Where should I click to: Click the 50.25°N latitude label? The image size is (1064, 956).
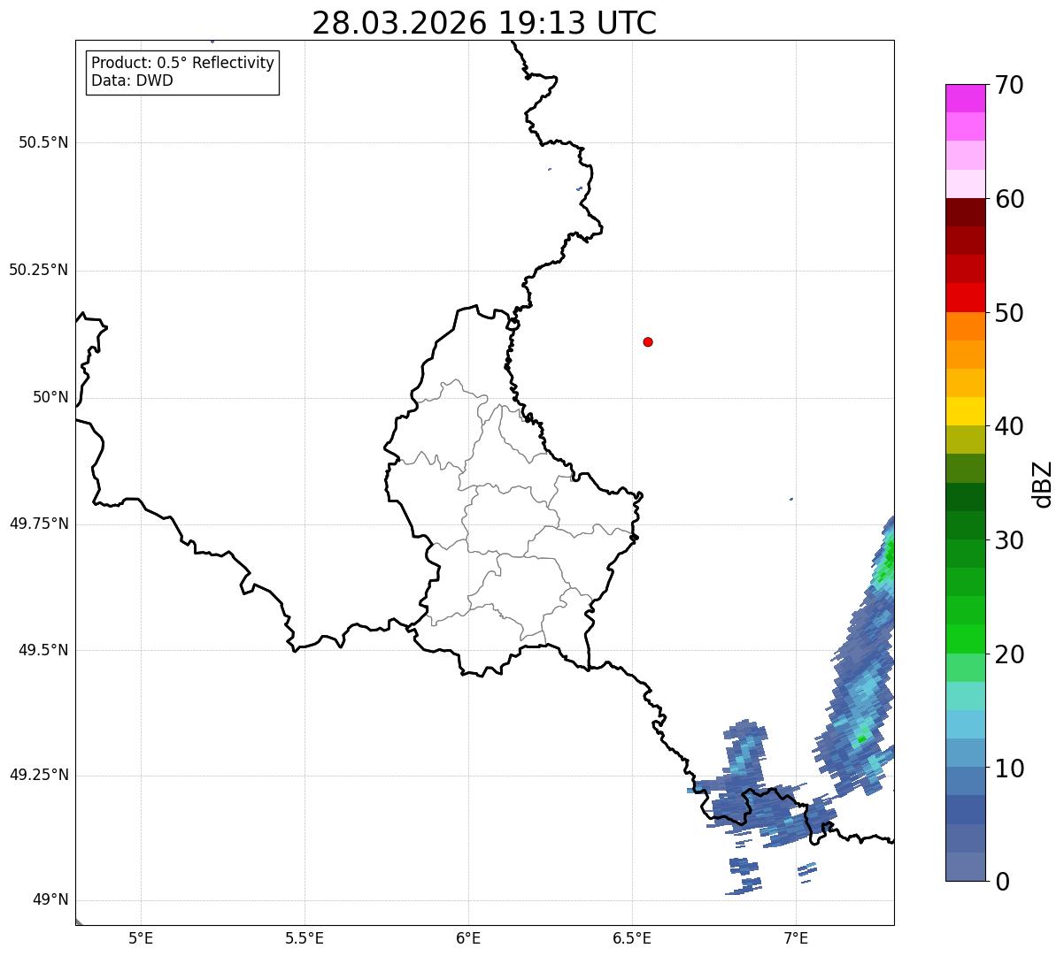[x=39, y=270]
